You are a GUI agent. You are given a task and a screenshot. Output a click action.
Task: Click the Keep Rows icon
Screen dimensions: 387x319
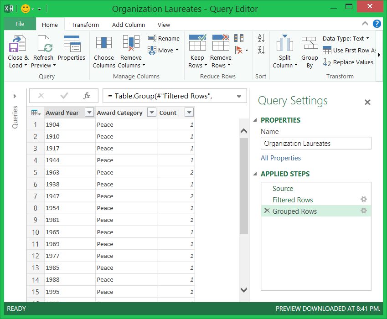tap(197, 43)
